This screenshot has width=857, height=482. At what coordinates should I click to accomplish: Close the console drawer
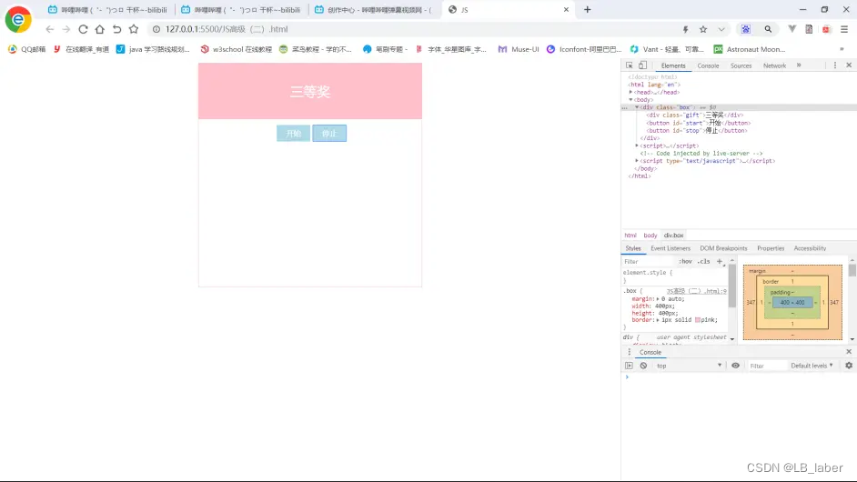coord(849,353)
